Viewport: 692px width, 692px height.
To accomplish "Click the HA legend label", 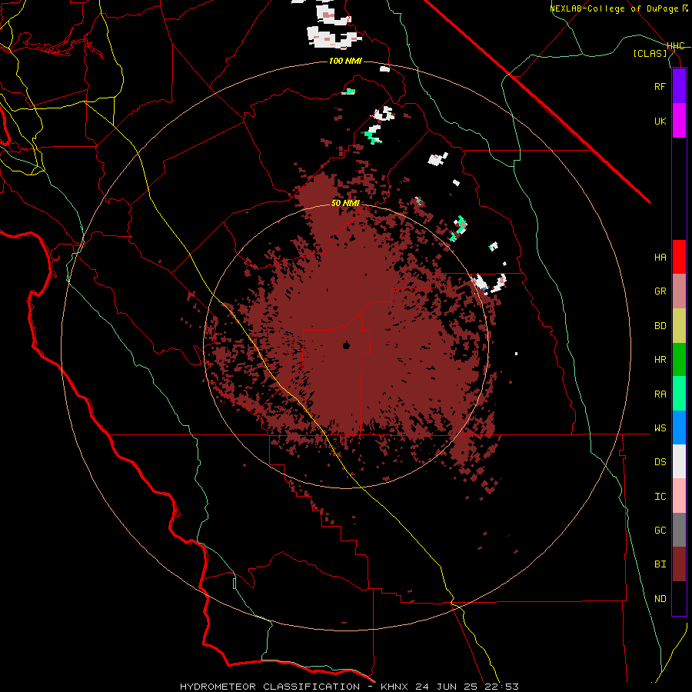I will (660, 257).
